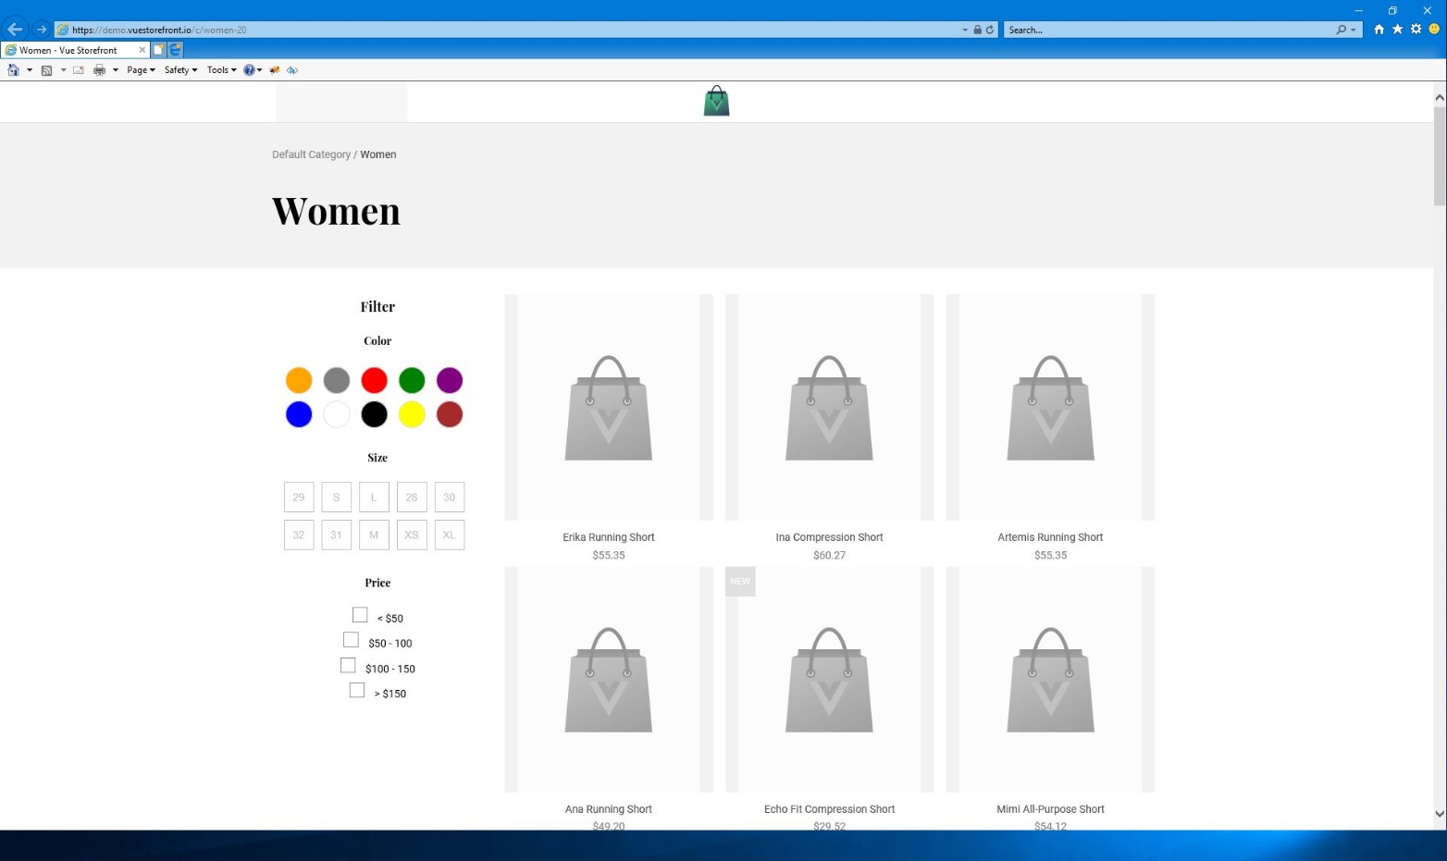Image resolution: width=1447 pixels, height=861 pixels.
Task: Check the $50 - 100 price filter
Action: [x=351, y=640]
